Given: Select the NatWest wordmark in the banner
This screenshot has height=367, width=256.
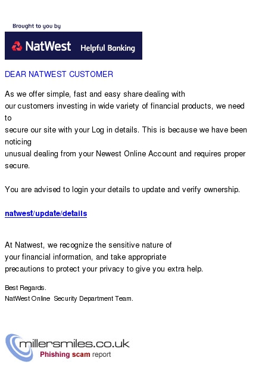Looking at the screenshot, I should tap(48, 46).
